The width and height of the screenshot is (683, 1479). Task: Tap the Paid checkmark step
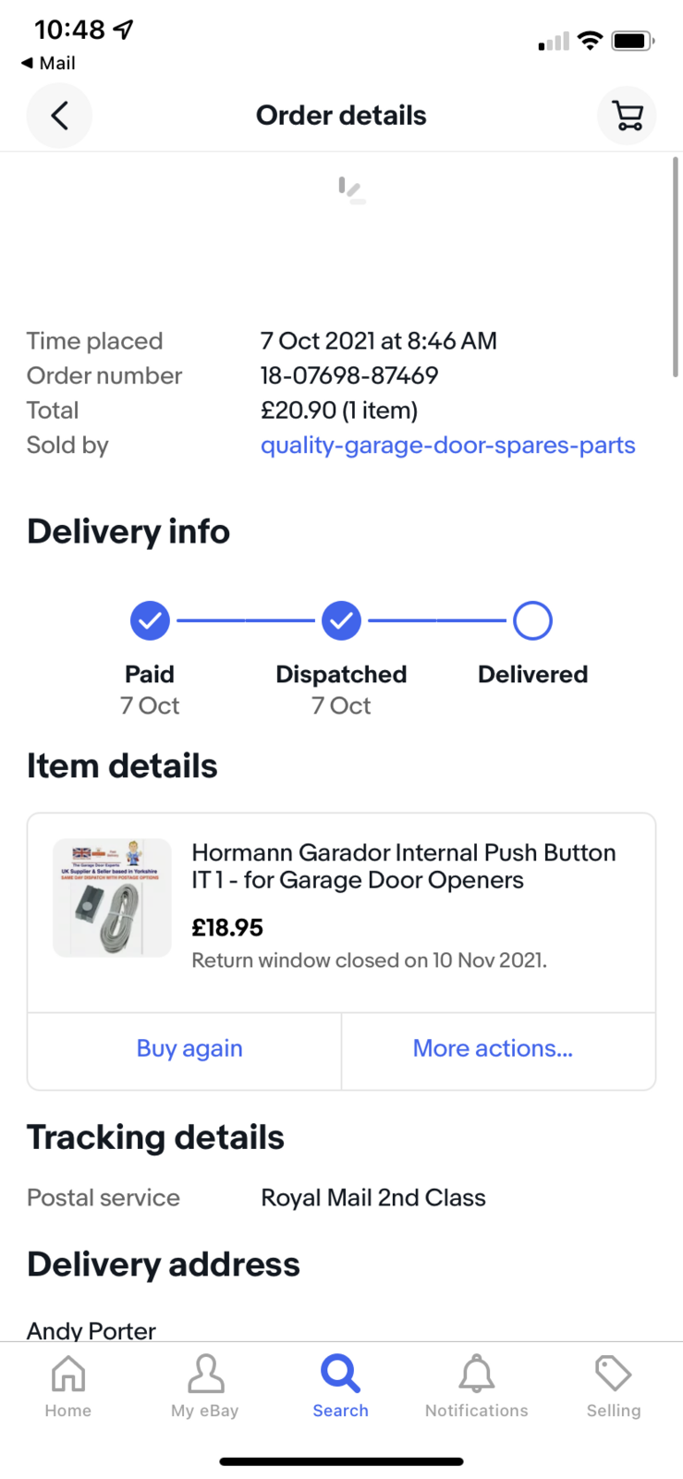point(150,621)
